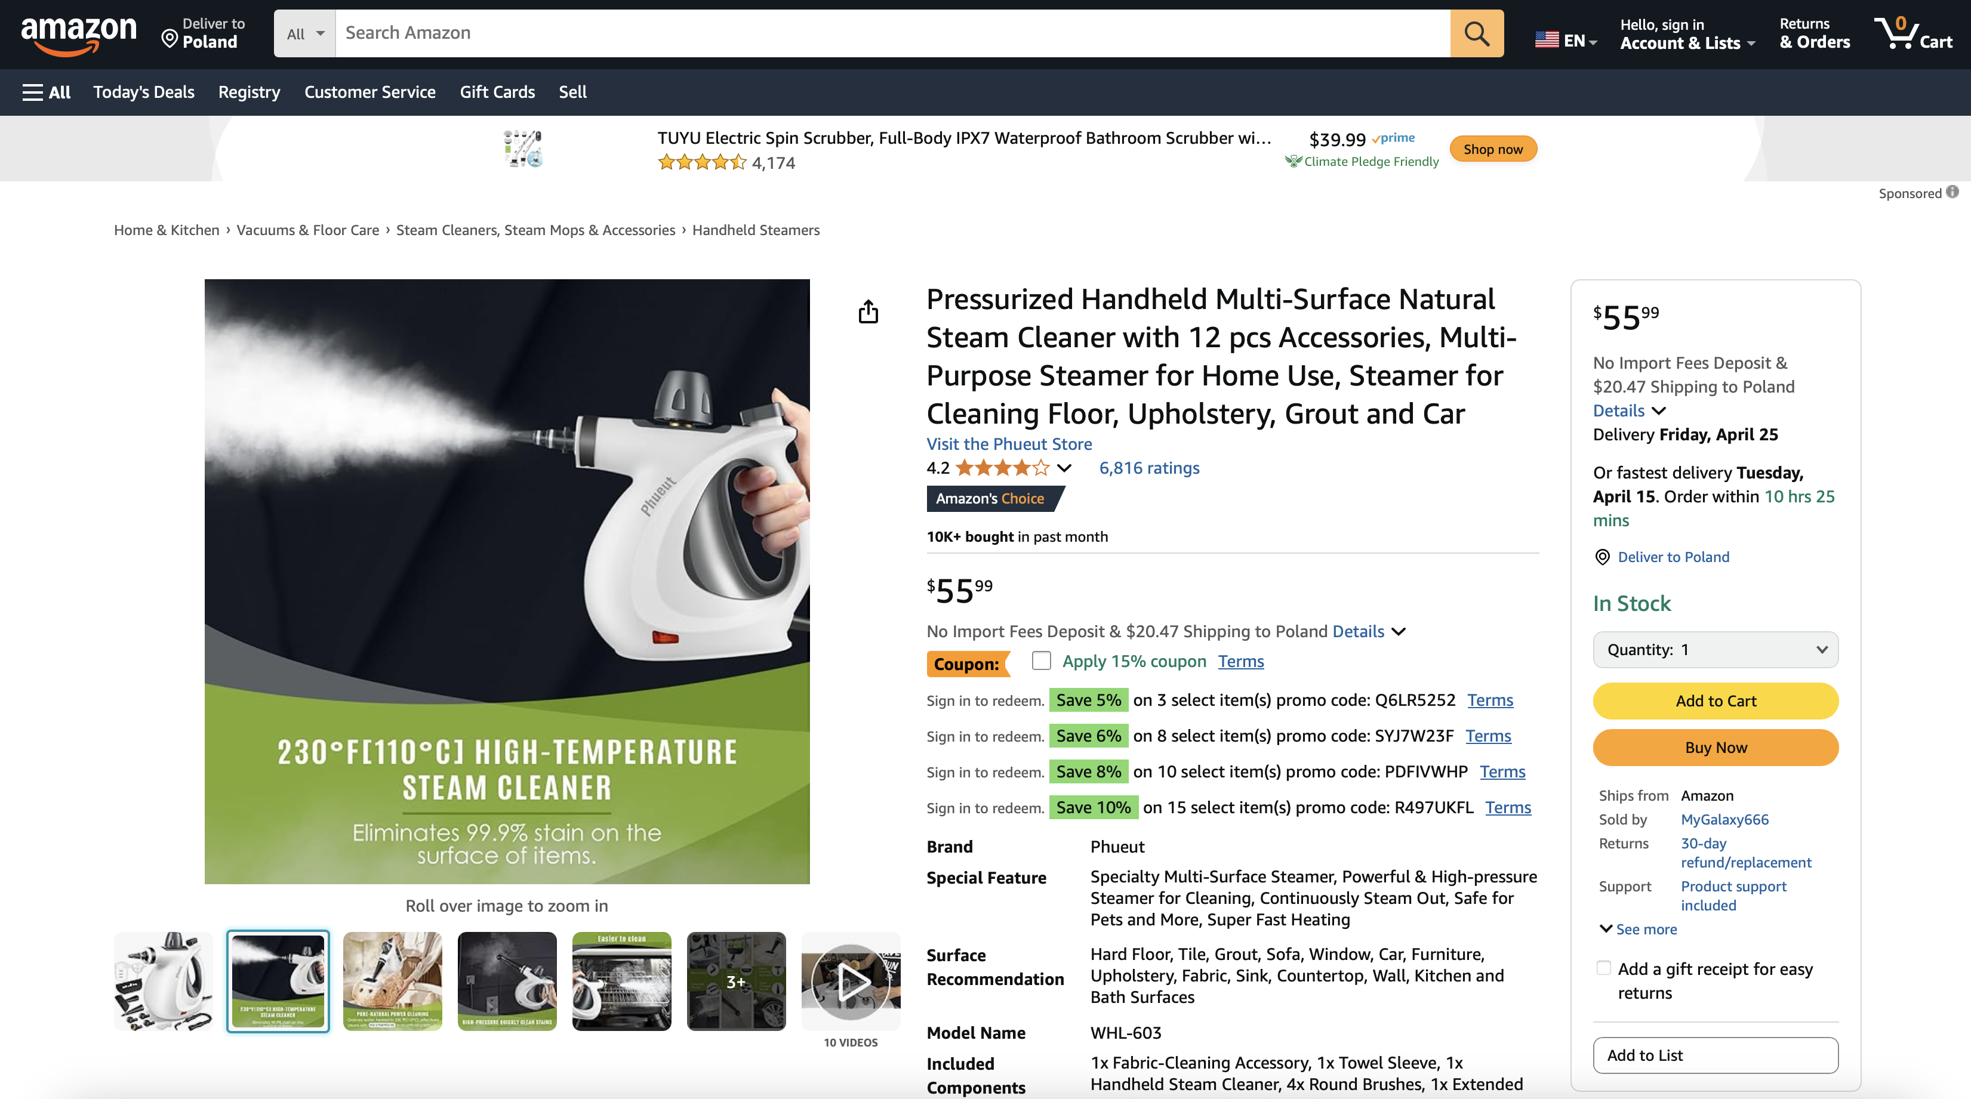Click the share icon beside product image
This screenshot has height=1099, width=1971.
(869, 312)
